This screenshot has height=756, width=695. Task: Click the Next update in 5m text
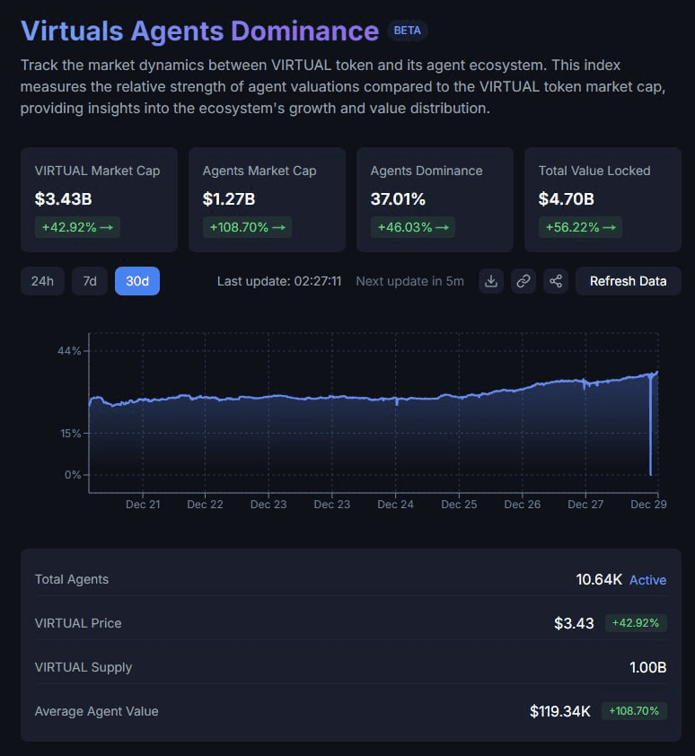click(x=410, y=281)
